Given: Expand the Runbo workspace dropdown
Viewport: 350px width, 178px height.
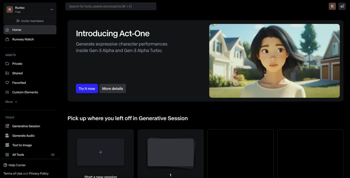Looking at the screenshot, I should [x=52, y=10].
